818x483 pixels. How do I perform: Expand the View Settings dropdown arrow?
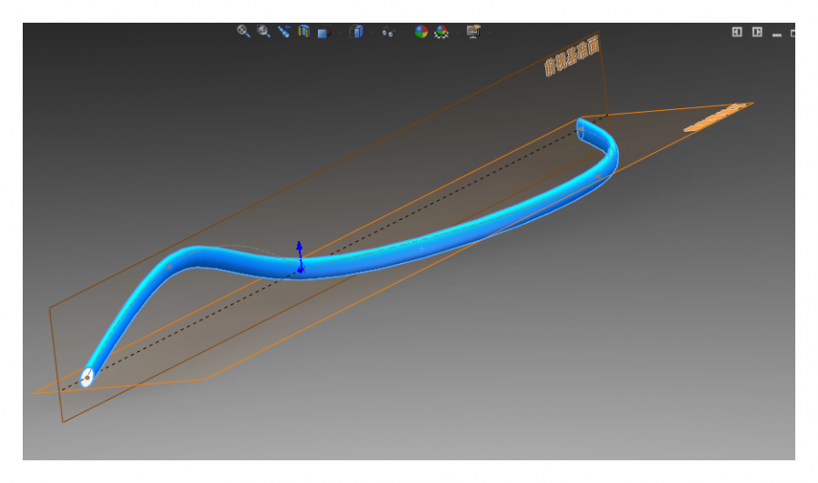click(489, 33)
